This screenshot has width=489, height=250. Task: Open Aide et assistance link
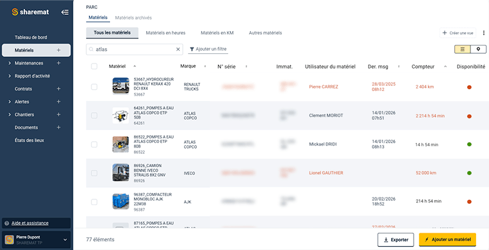(30, 223)
